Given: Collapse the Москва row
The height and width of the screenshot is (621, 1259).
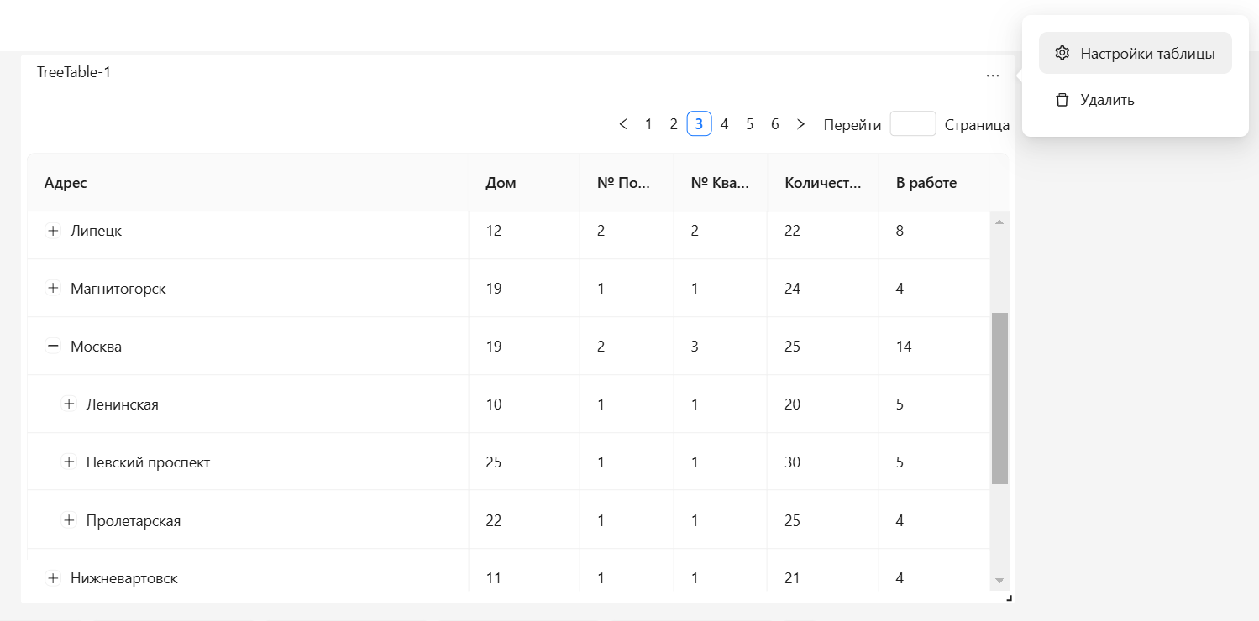Looking at the screenshot, I should coord(53,346).
